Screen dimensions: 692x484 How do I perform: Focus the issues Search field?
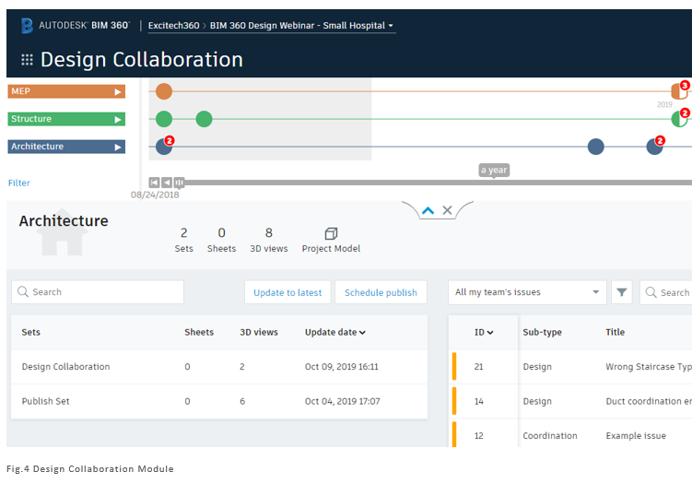(666, 292)
